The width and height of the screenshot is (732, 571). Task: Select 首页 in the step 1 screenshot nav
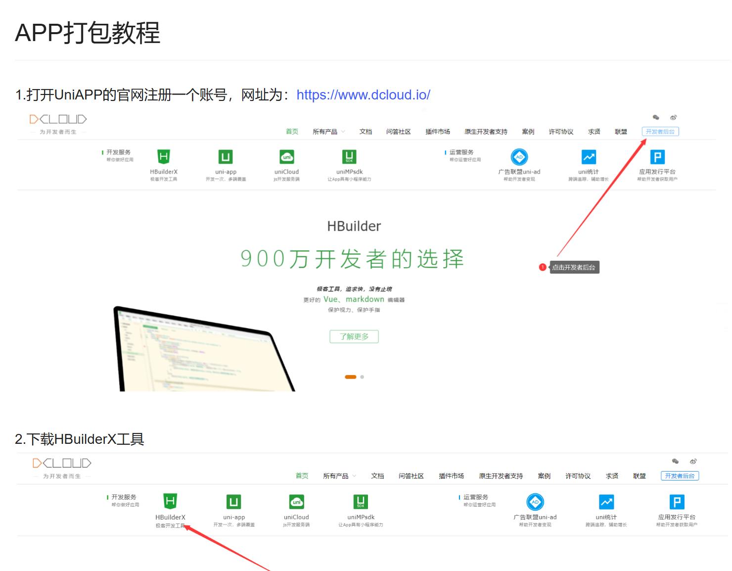point(292,132)
